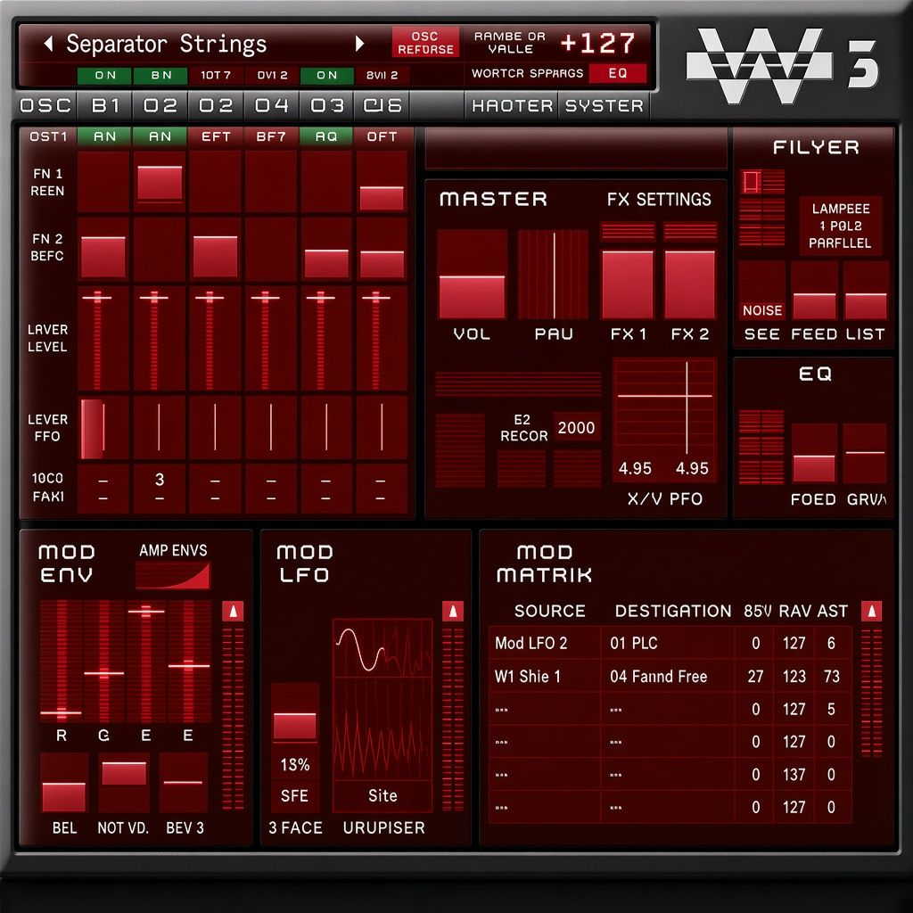Click the up arrow in the MOD MATRIK panel
This screenshot has height=913, width=913.
[871, 612]
